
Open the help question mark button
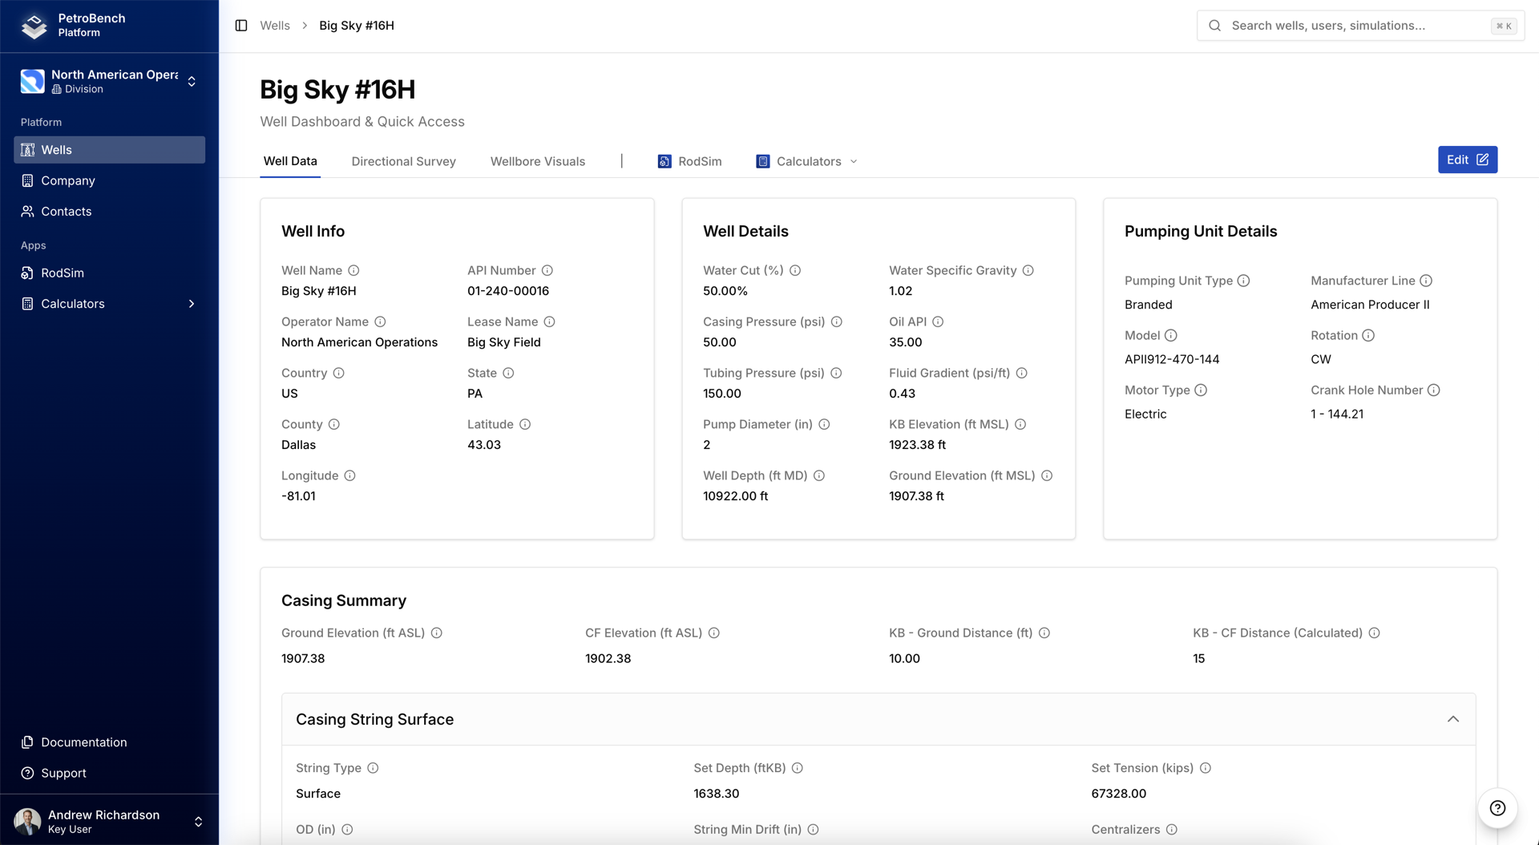[x=1497, y=808]
